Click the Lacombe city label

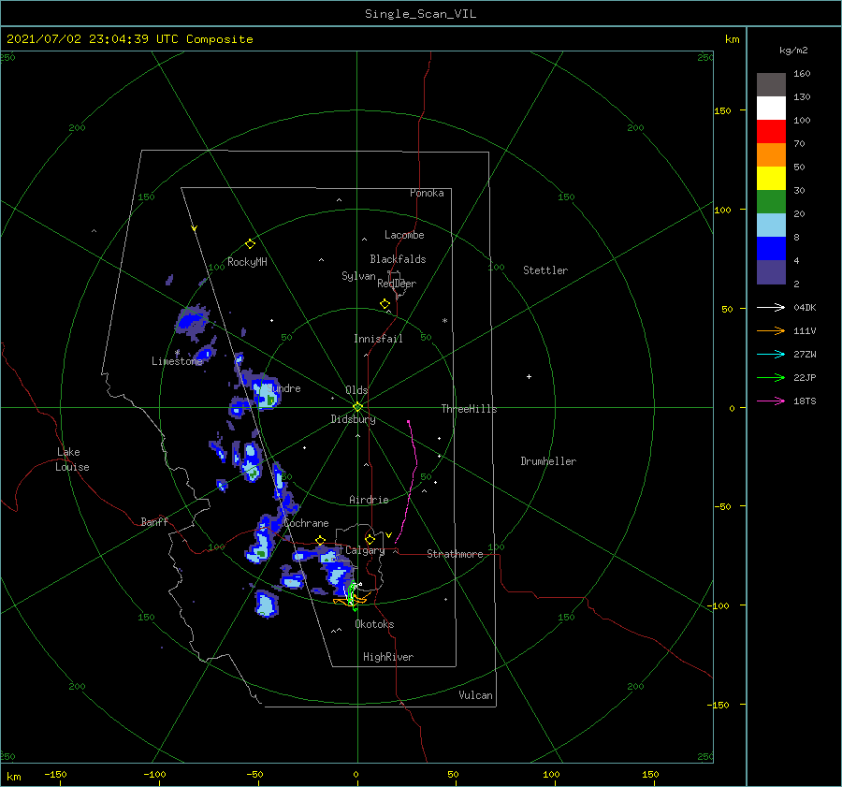click(x=404, y=235)
